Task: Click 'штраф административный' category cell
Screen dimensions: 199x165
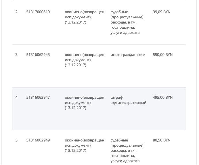Action: click(128, 100)
